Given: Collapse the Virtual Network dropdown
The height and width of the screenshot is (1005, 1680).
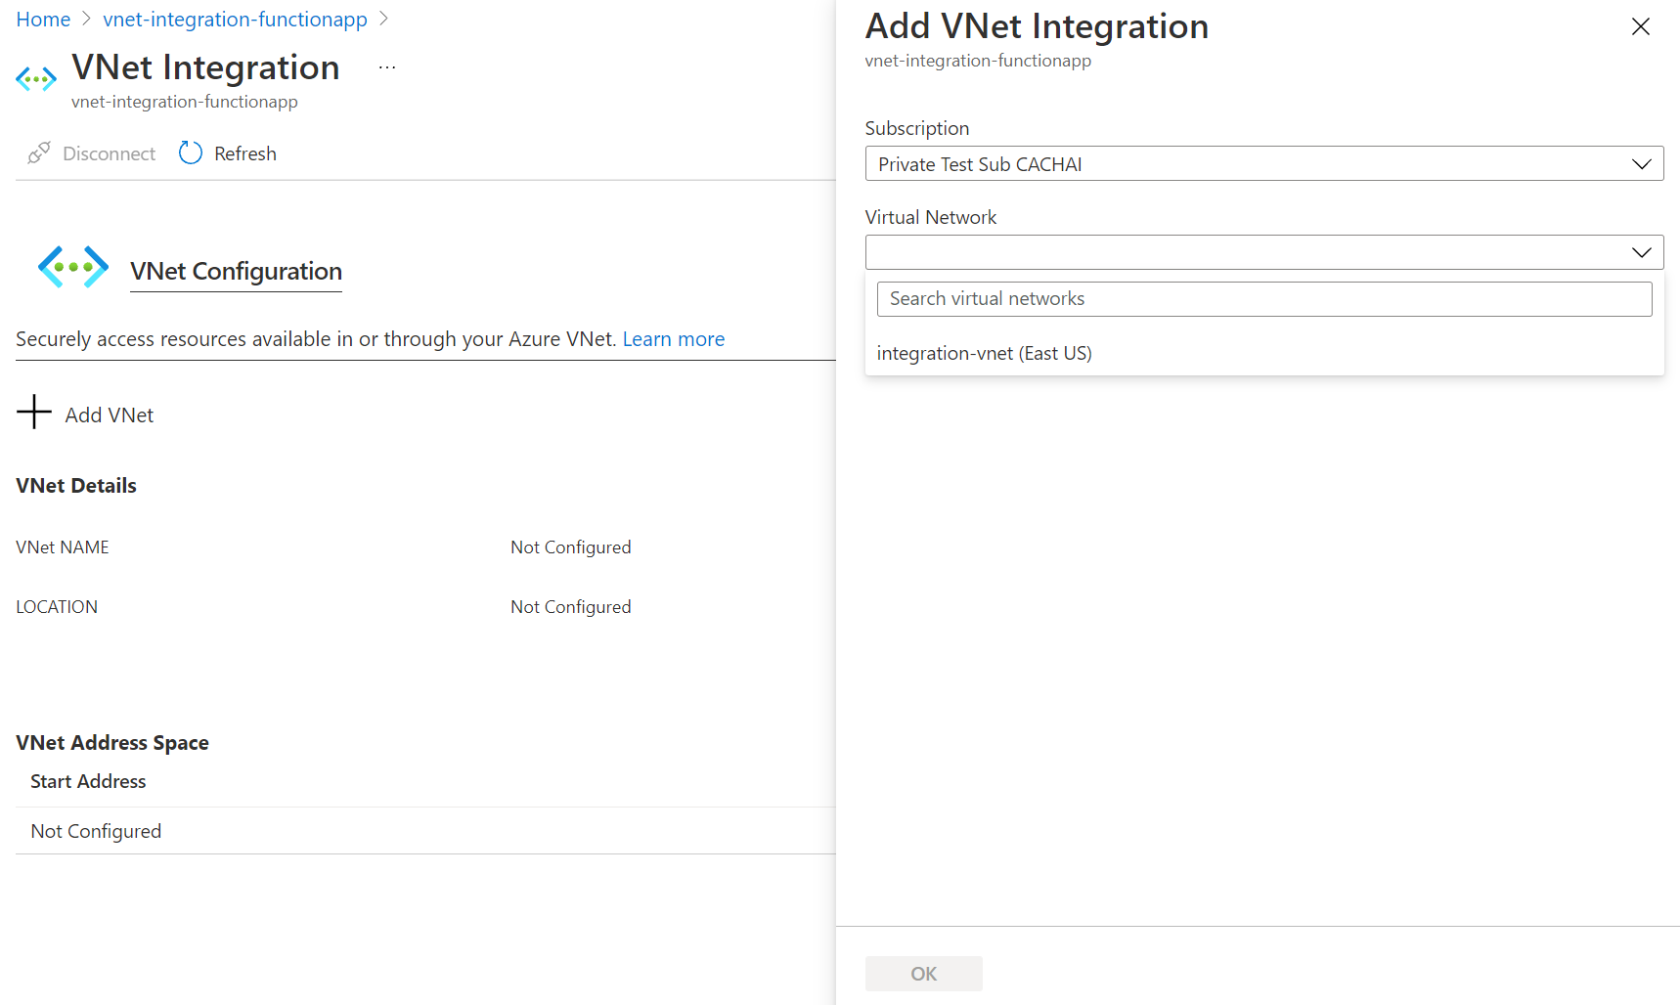Looking at the screenshot, I should click(1641, 252).
